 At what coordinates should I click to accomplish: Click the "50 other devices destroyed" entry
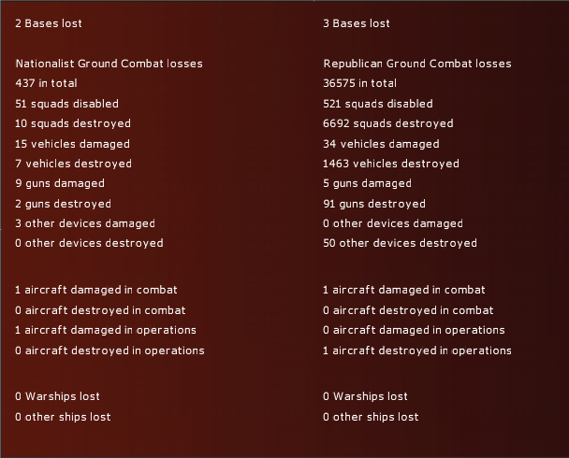point(400,243)
